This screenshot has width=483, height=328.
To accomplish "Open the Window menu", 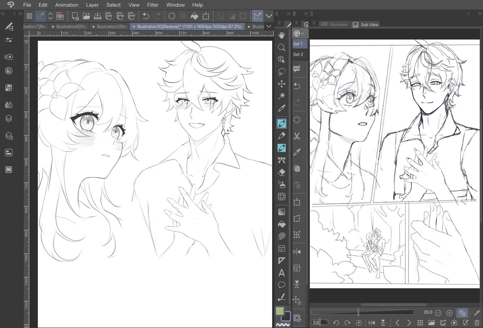I will (x=175, y=5).
